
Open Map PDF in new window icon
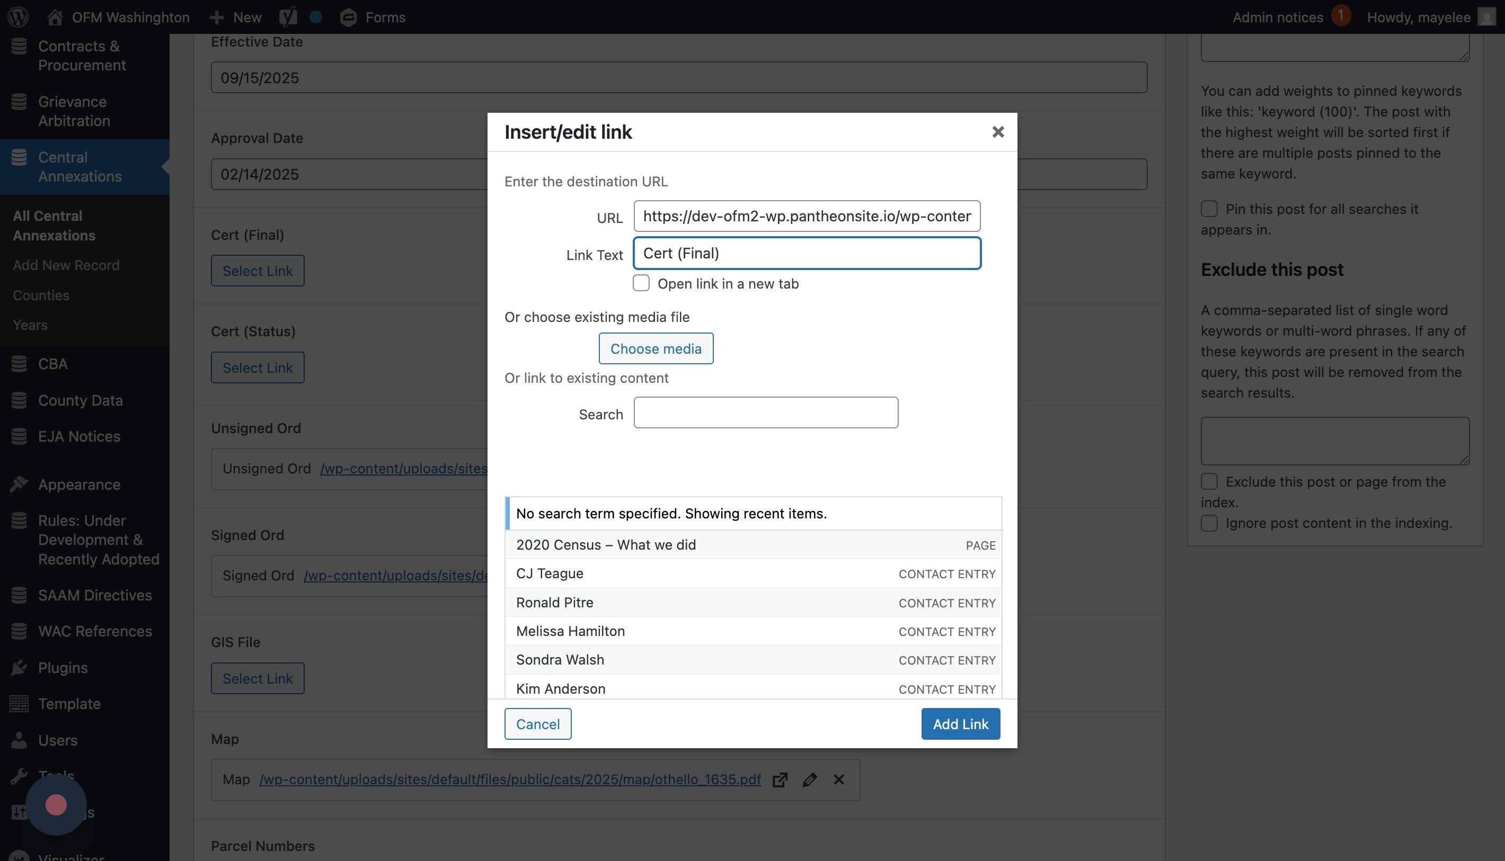click(780, 779)
